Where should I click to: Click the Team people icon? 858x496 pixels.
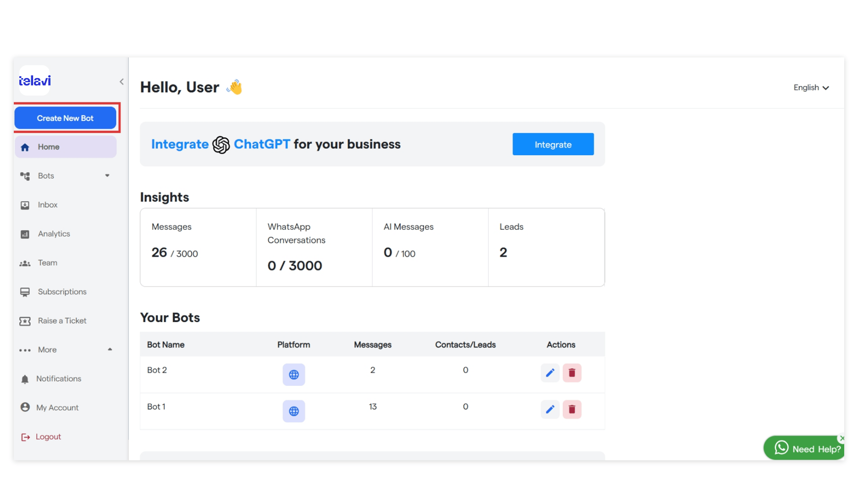point(25,263)
